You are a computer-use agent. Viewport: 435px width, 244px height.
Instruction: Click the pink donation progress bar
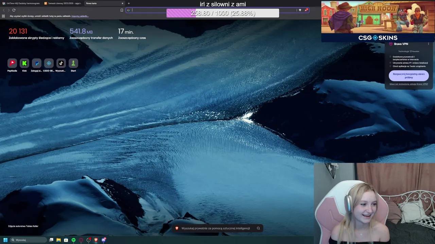point(223,13)
